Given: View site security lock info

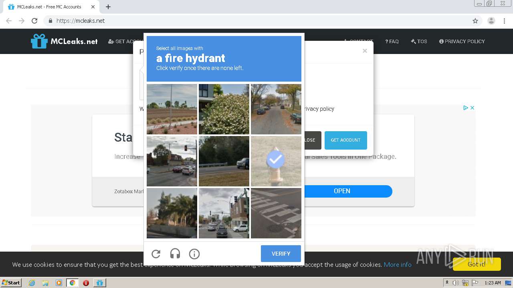Looking at the screenshot, I should [50, 21].
